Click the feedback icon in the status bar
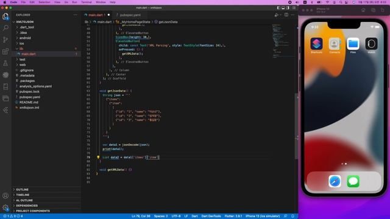This screenshot has width=390, height=219. (286, 216)
